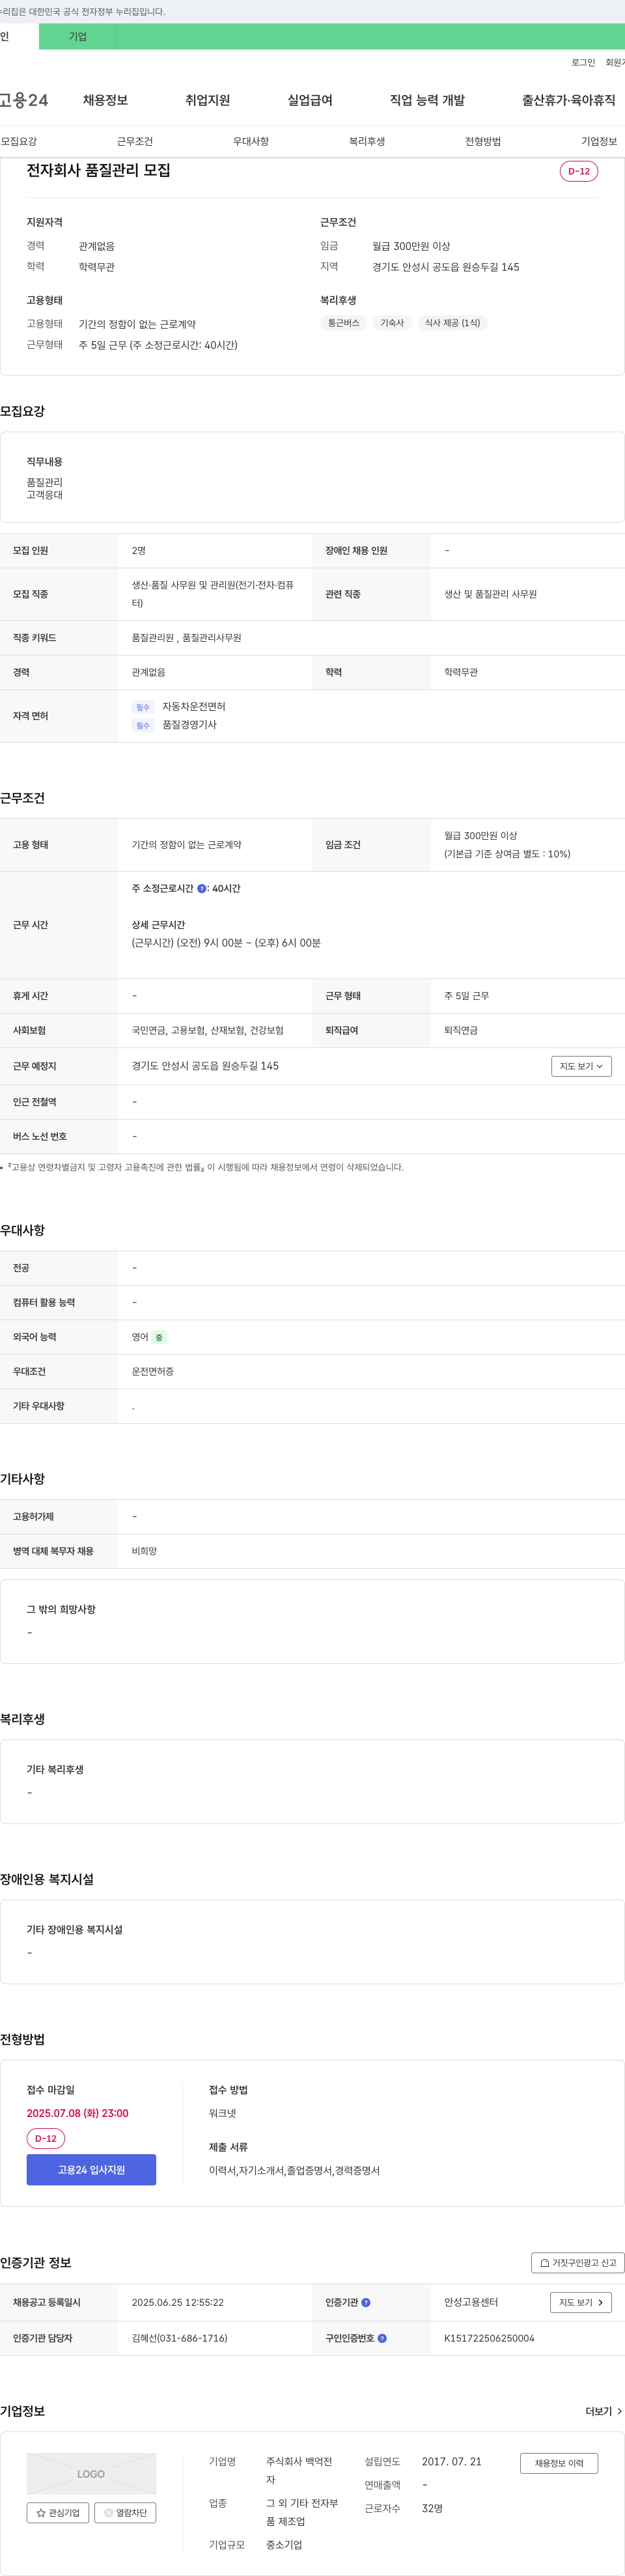This screenshot has width=625, height=2576.
Task: Switch to the 기업 tab
Action: pos(78,36)
